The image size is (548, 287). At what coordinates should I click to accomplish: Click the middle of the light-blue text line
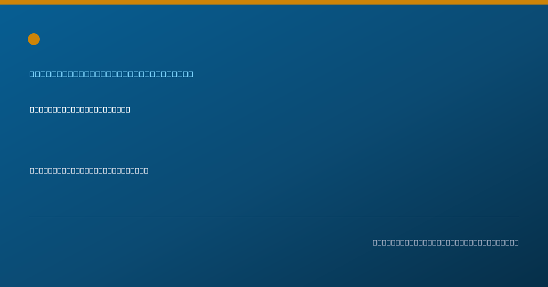[111, 74]
